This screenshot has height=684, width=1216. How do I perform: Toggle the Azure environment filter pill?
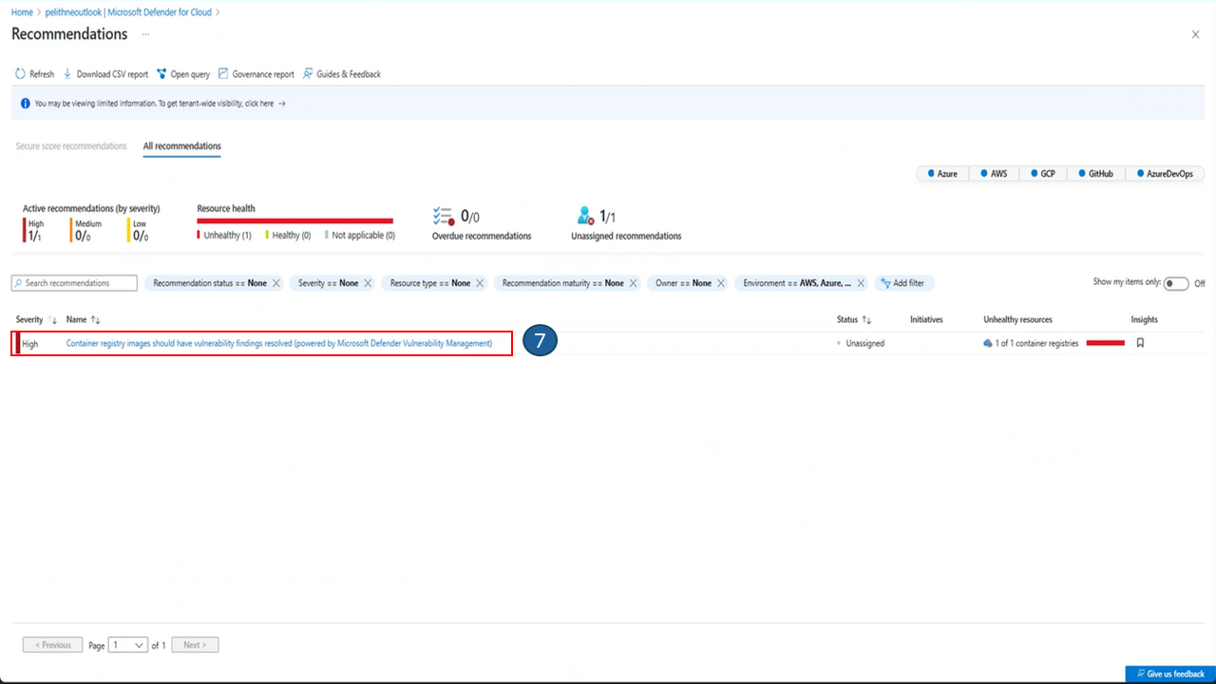(941, 174)
